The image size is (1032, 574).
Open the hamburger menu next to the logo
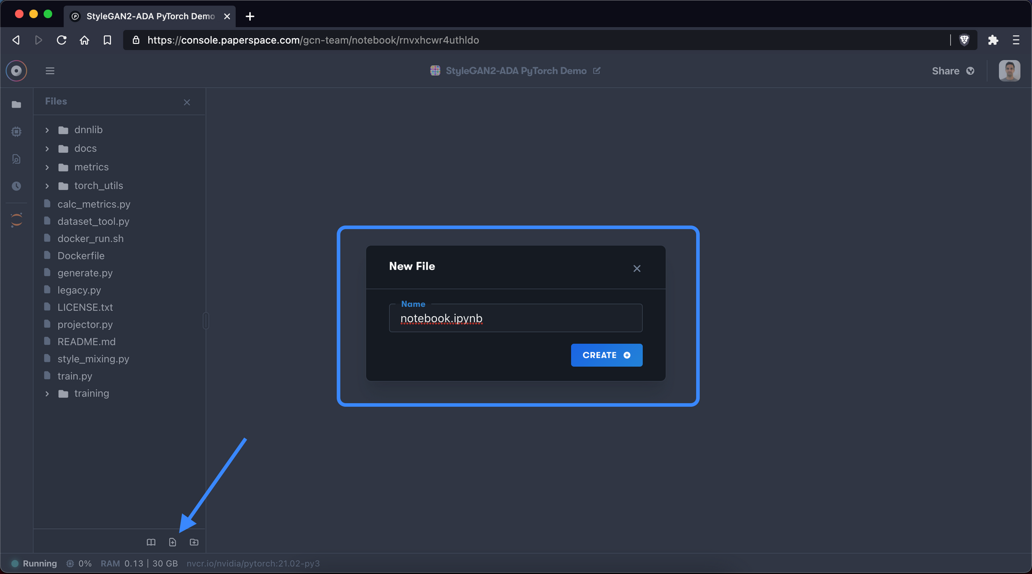tap(50, 71)
